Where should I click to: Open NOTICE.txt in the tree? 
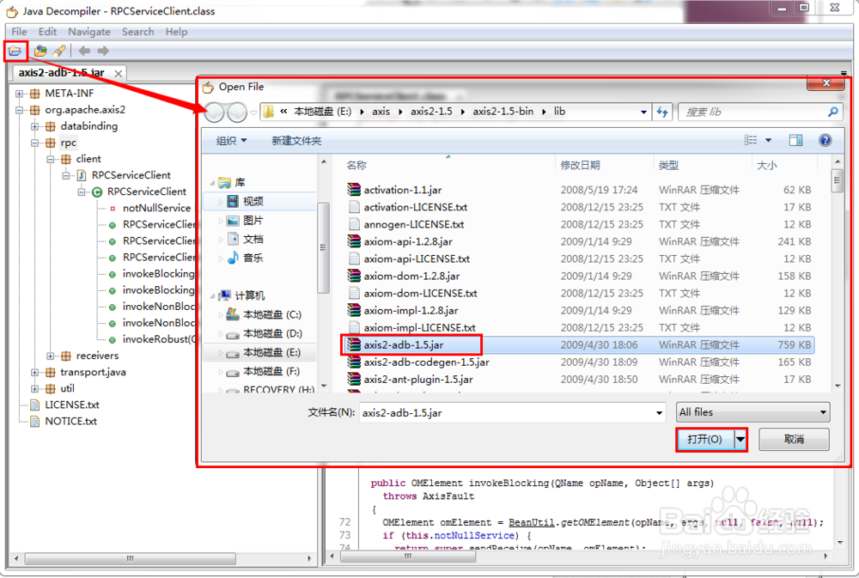click(70, 422)
